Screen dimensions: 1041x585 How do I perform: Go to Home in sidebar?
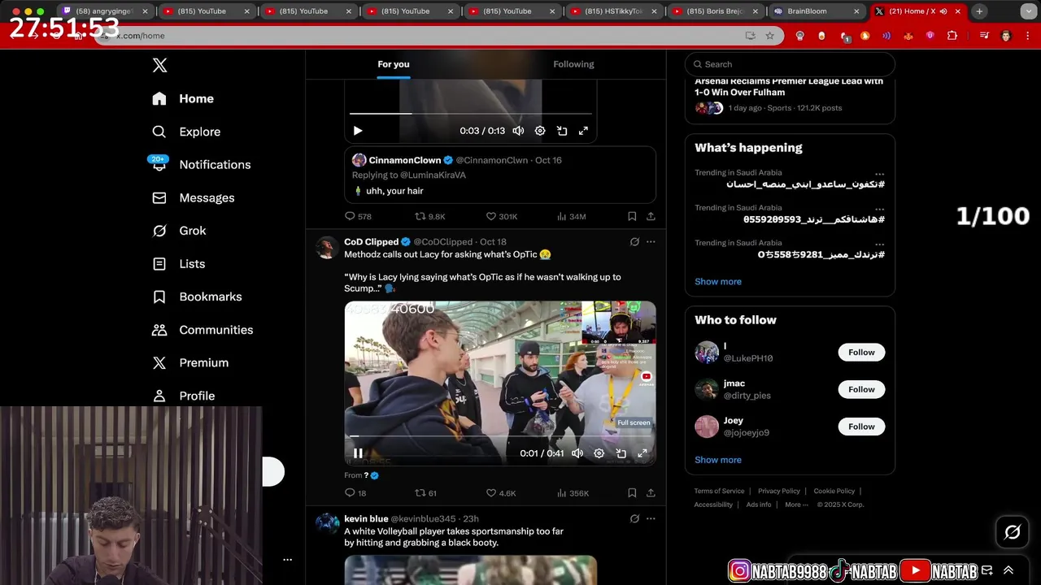[x=183, y=98]
